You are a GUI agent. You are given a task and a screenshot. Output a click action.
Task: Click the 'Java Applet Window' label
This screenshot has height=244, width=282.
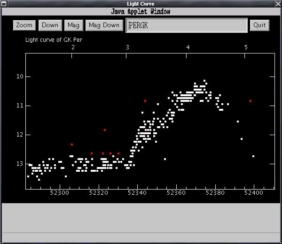point(141,11)
